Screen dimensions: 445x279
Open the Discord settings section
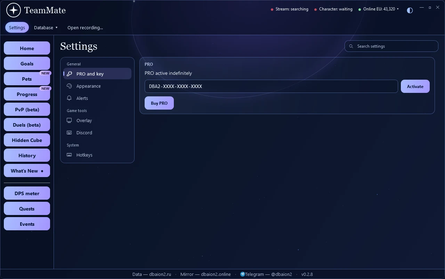point(97,133)
